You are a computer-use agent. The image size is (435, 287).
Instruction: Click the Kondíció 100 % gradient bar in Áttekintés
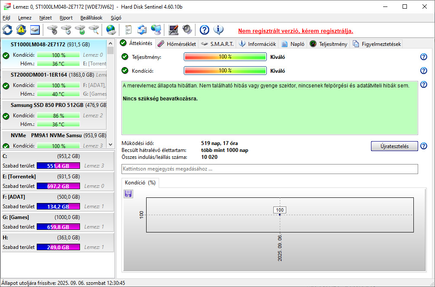[x=225, y=71]
